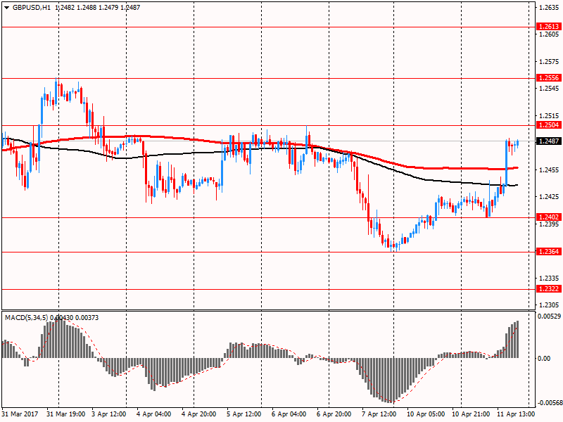Click the 3 Apr 12:00 time axis label
Viewport: 563px width, 422px height.
(x=109, y=414)
